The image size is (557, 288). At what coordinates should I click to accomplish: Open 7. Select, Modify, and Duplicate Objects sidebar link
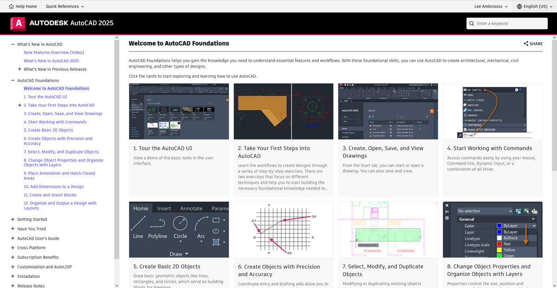[61, 152]
